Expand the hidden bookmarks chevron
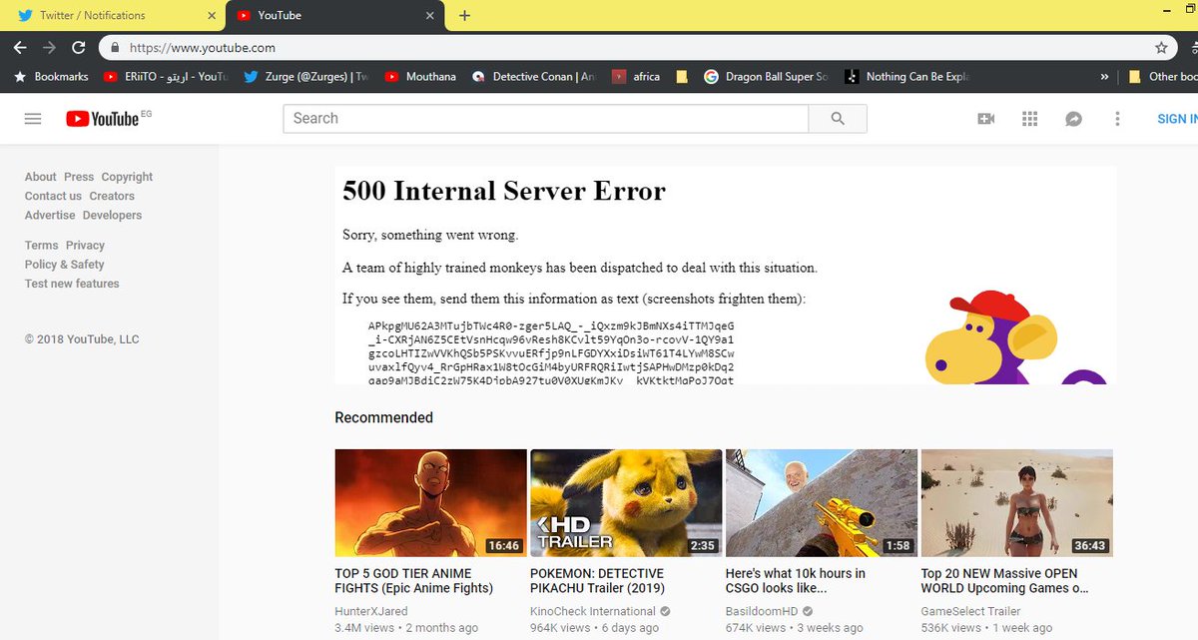The width and height of the screenshot is (1198, 640). click(1104, 76)
